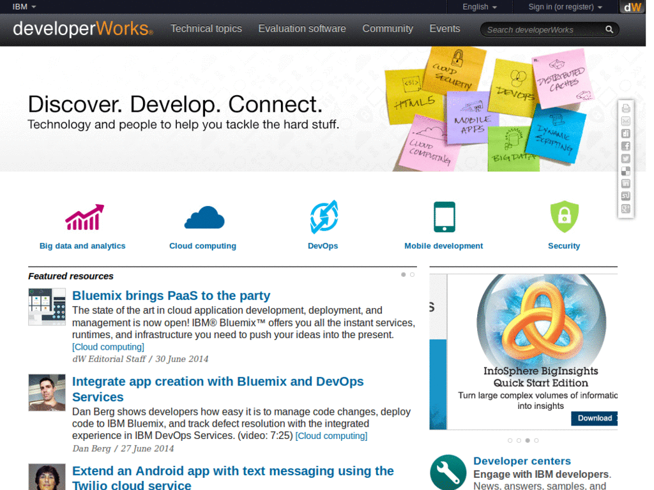This screenshot has width=654, height=490.
Task: Click 'dW Editorial Staff / 30 June 2014' text
Action: point(140,359)
